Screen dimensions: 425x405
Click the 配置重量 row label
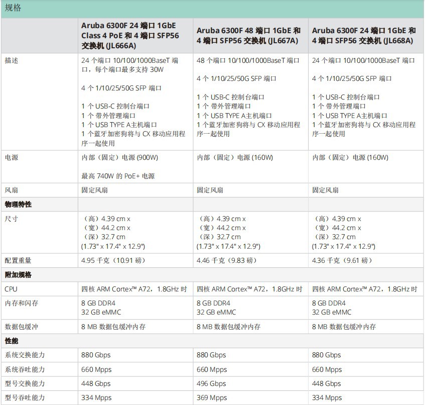(x=18, y=261)
